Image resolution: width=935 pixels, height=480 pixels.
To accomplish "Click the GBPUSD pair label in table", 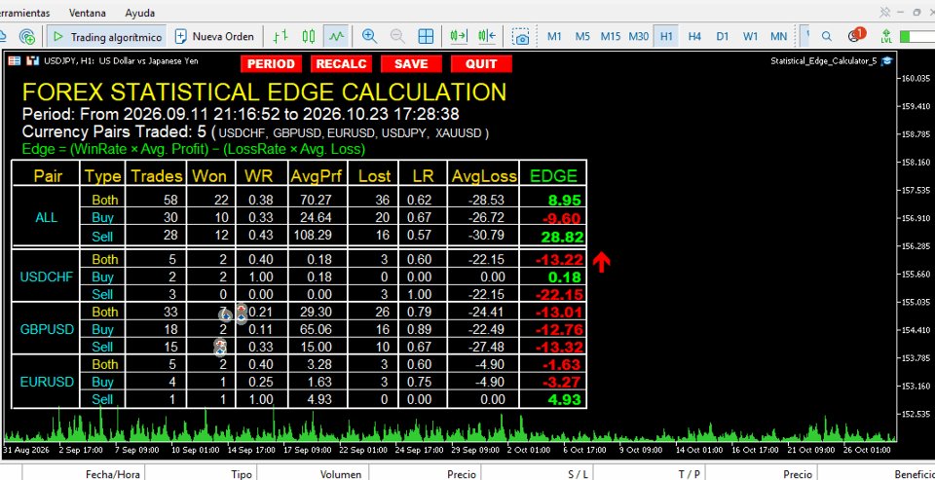I will coord(47,329).
